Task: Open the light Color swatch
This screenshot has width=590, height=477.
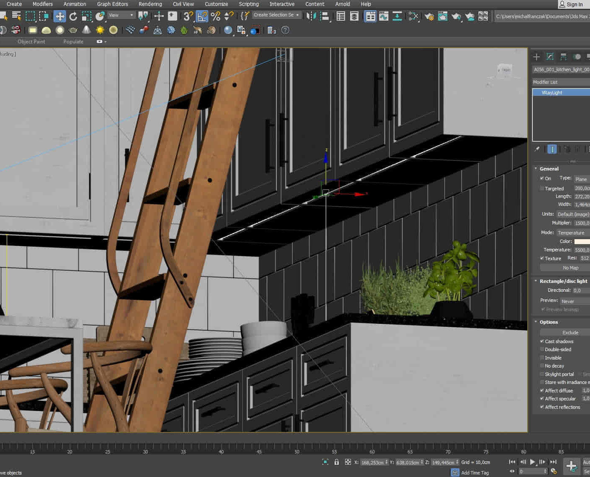Action: pos(582,241)
